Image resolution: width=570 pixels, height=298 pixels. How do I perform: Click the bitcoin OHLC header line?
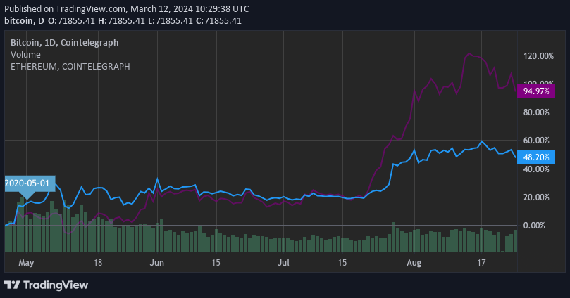(x=123, y=21)
